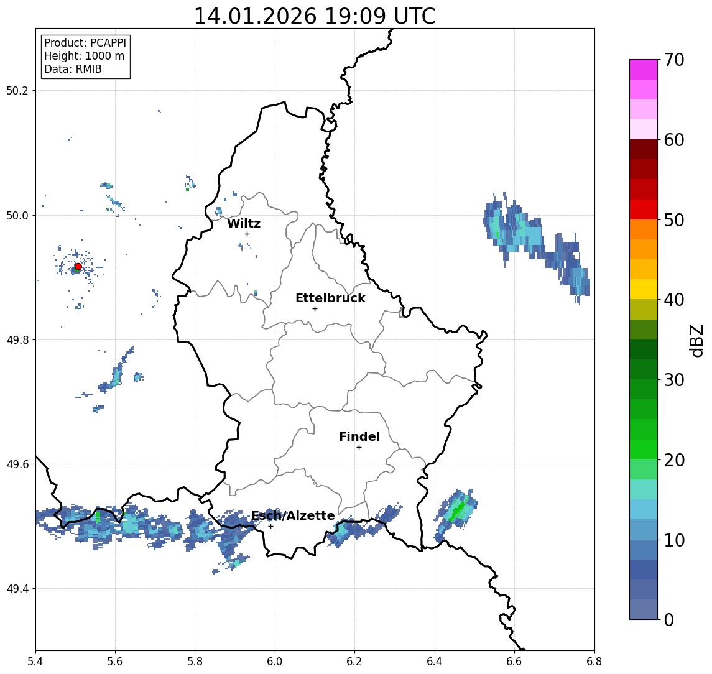
Task: Click the title 14.01.2026 19:09 UTC
Action: coord(315,16)
